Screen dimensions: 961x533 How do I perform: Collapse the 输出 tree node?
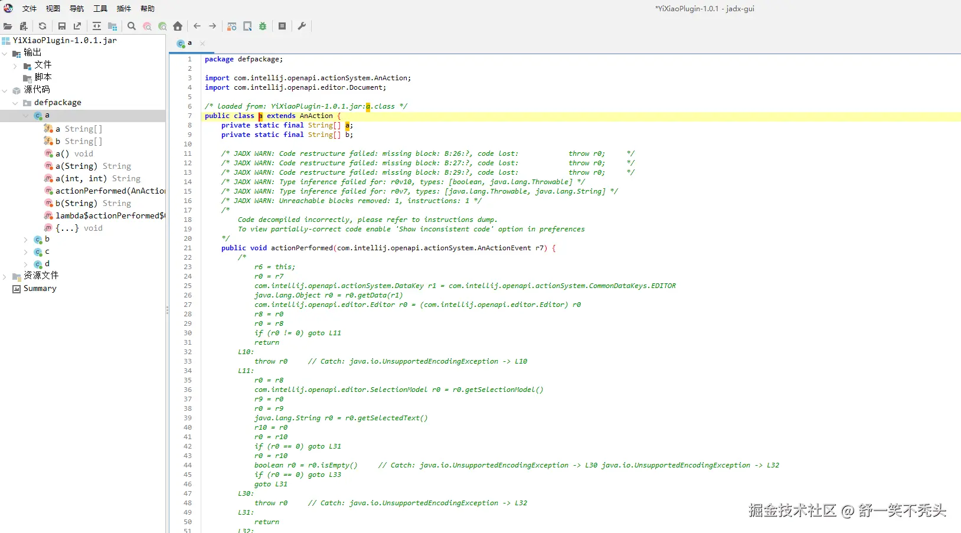point(5,53)
